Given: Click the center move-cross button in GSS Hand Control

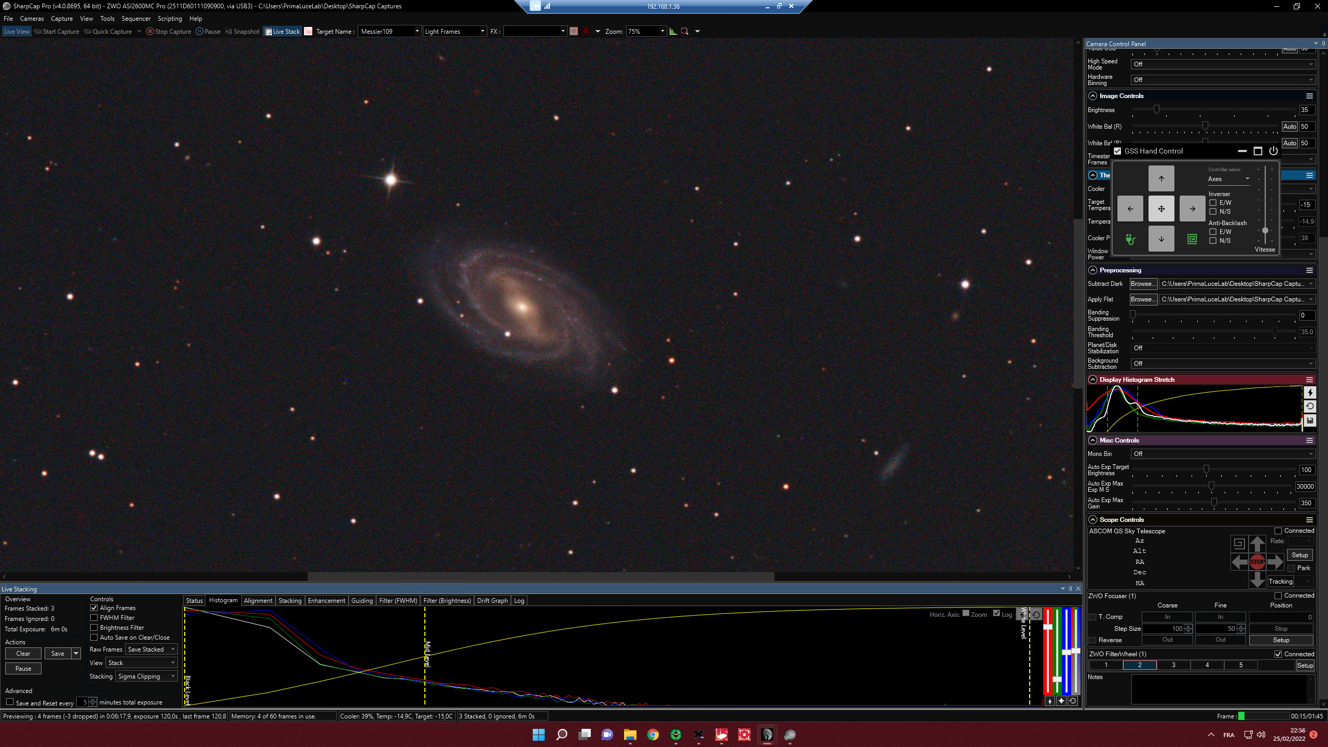Looking at the screenshot, I should 1161,209.
